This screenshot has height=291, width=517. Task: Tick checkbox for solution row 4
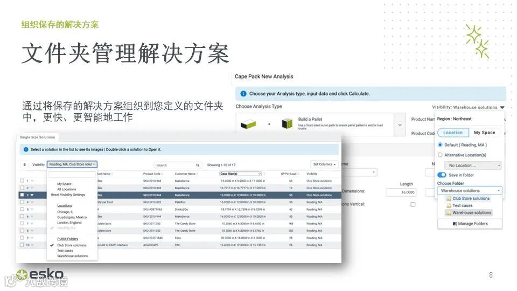pos(22,202)
